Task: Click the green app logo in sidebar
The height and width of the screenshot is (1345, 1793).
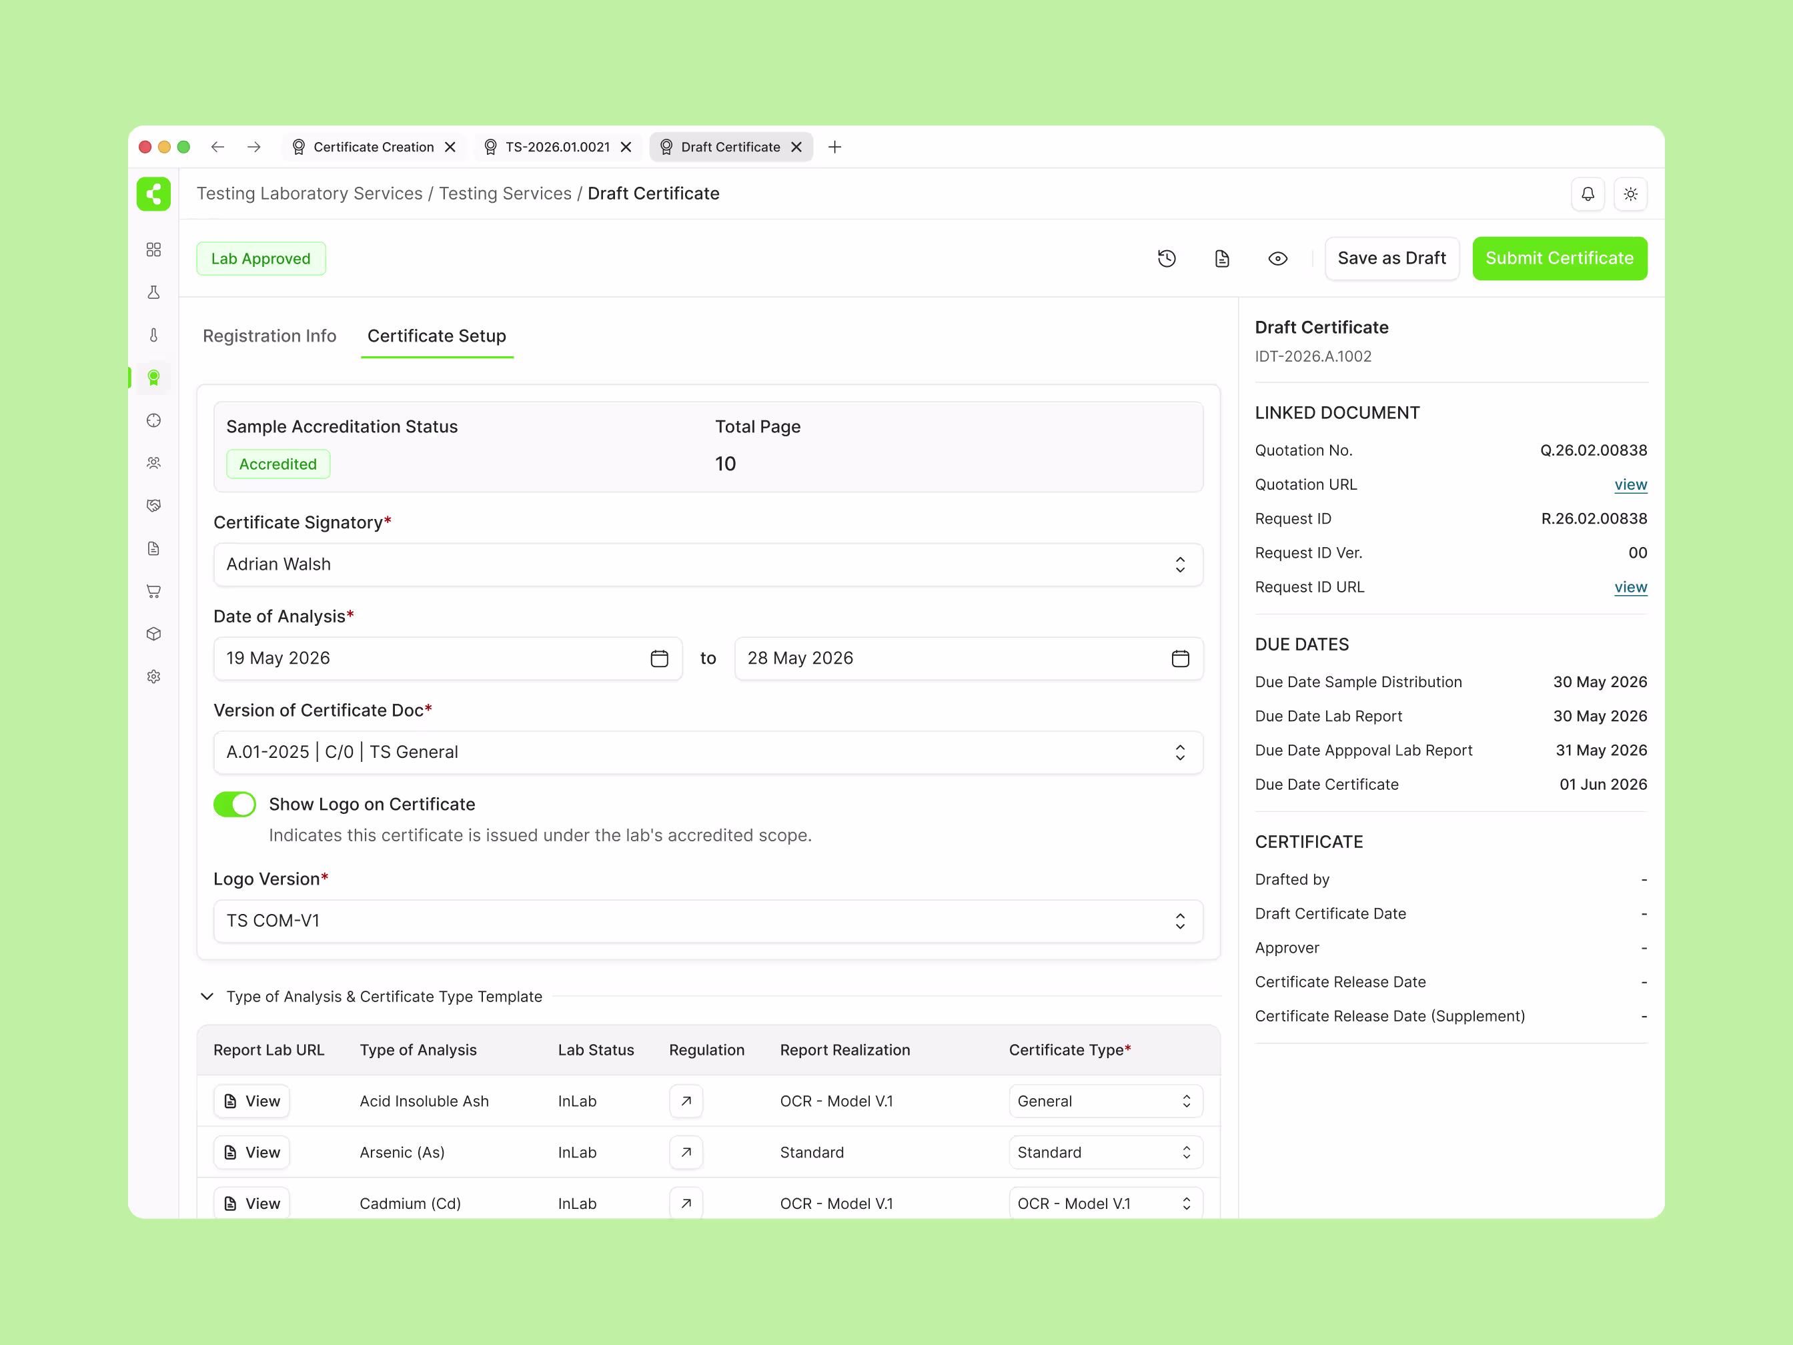Action: click(153, 193)
